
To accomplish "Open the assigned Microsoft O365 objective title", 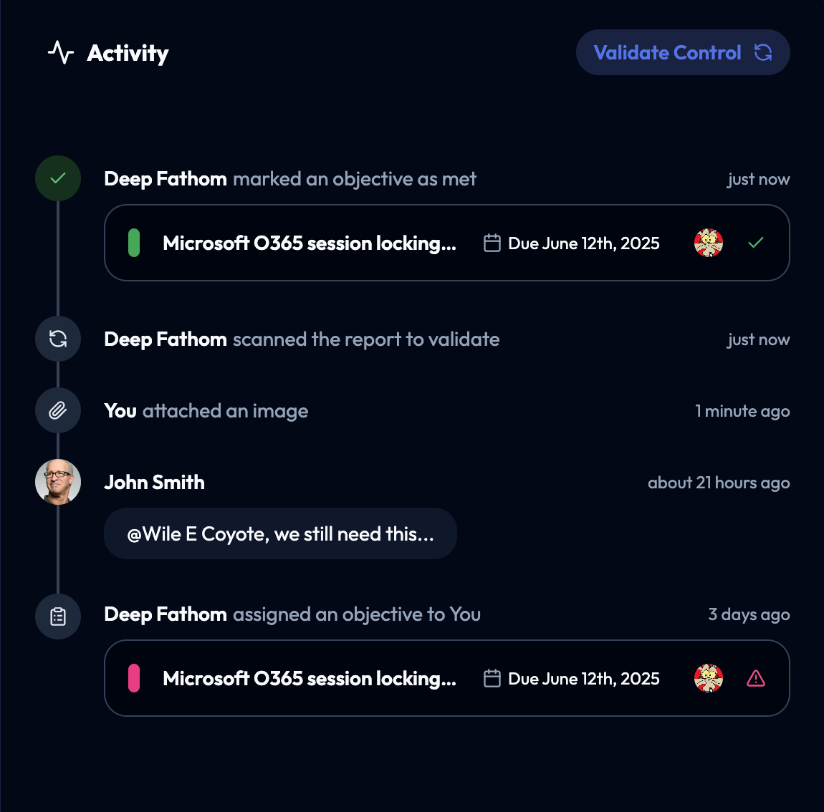I will click(310, 678).
